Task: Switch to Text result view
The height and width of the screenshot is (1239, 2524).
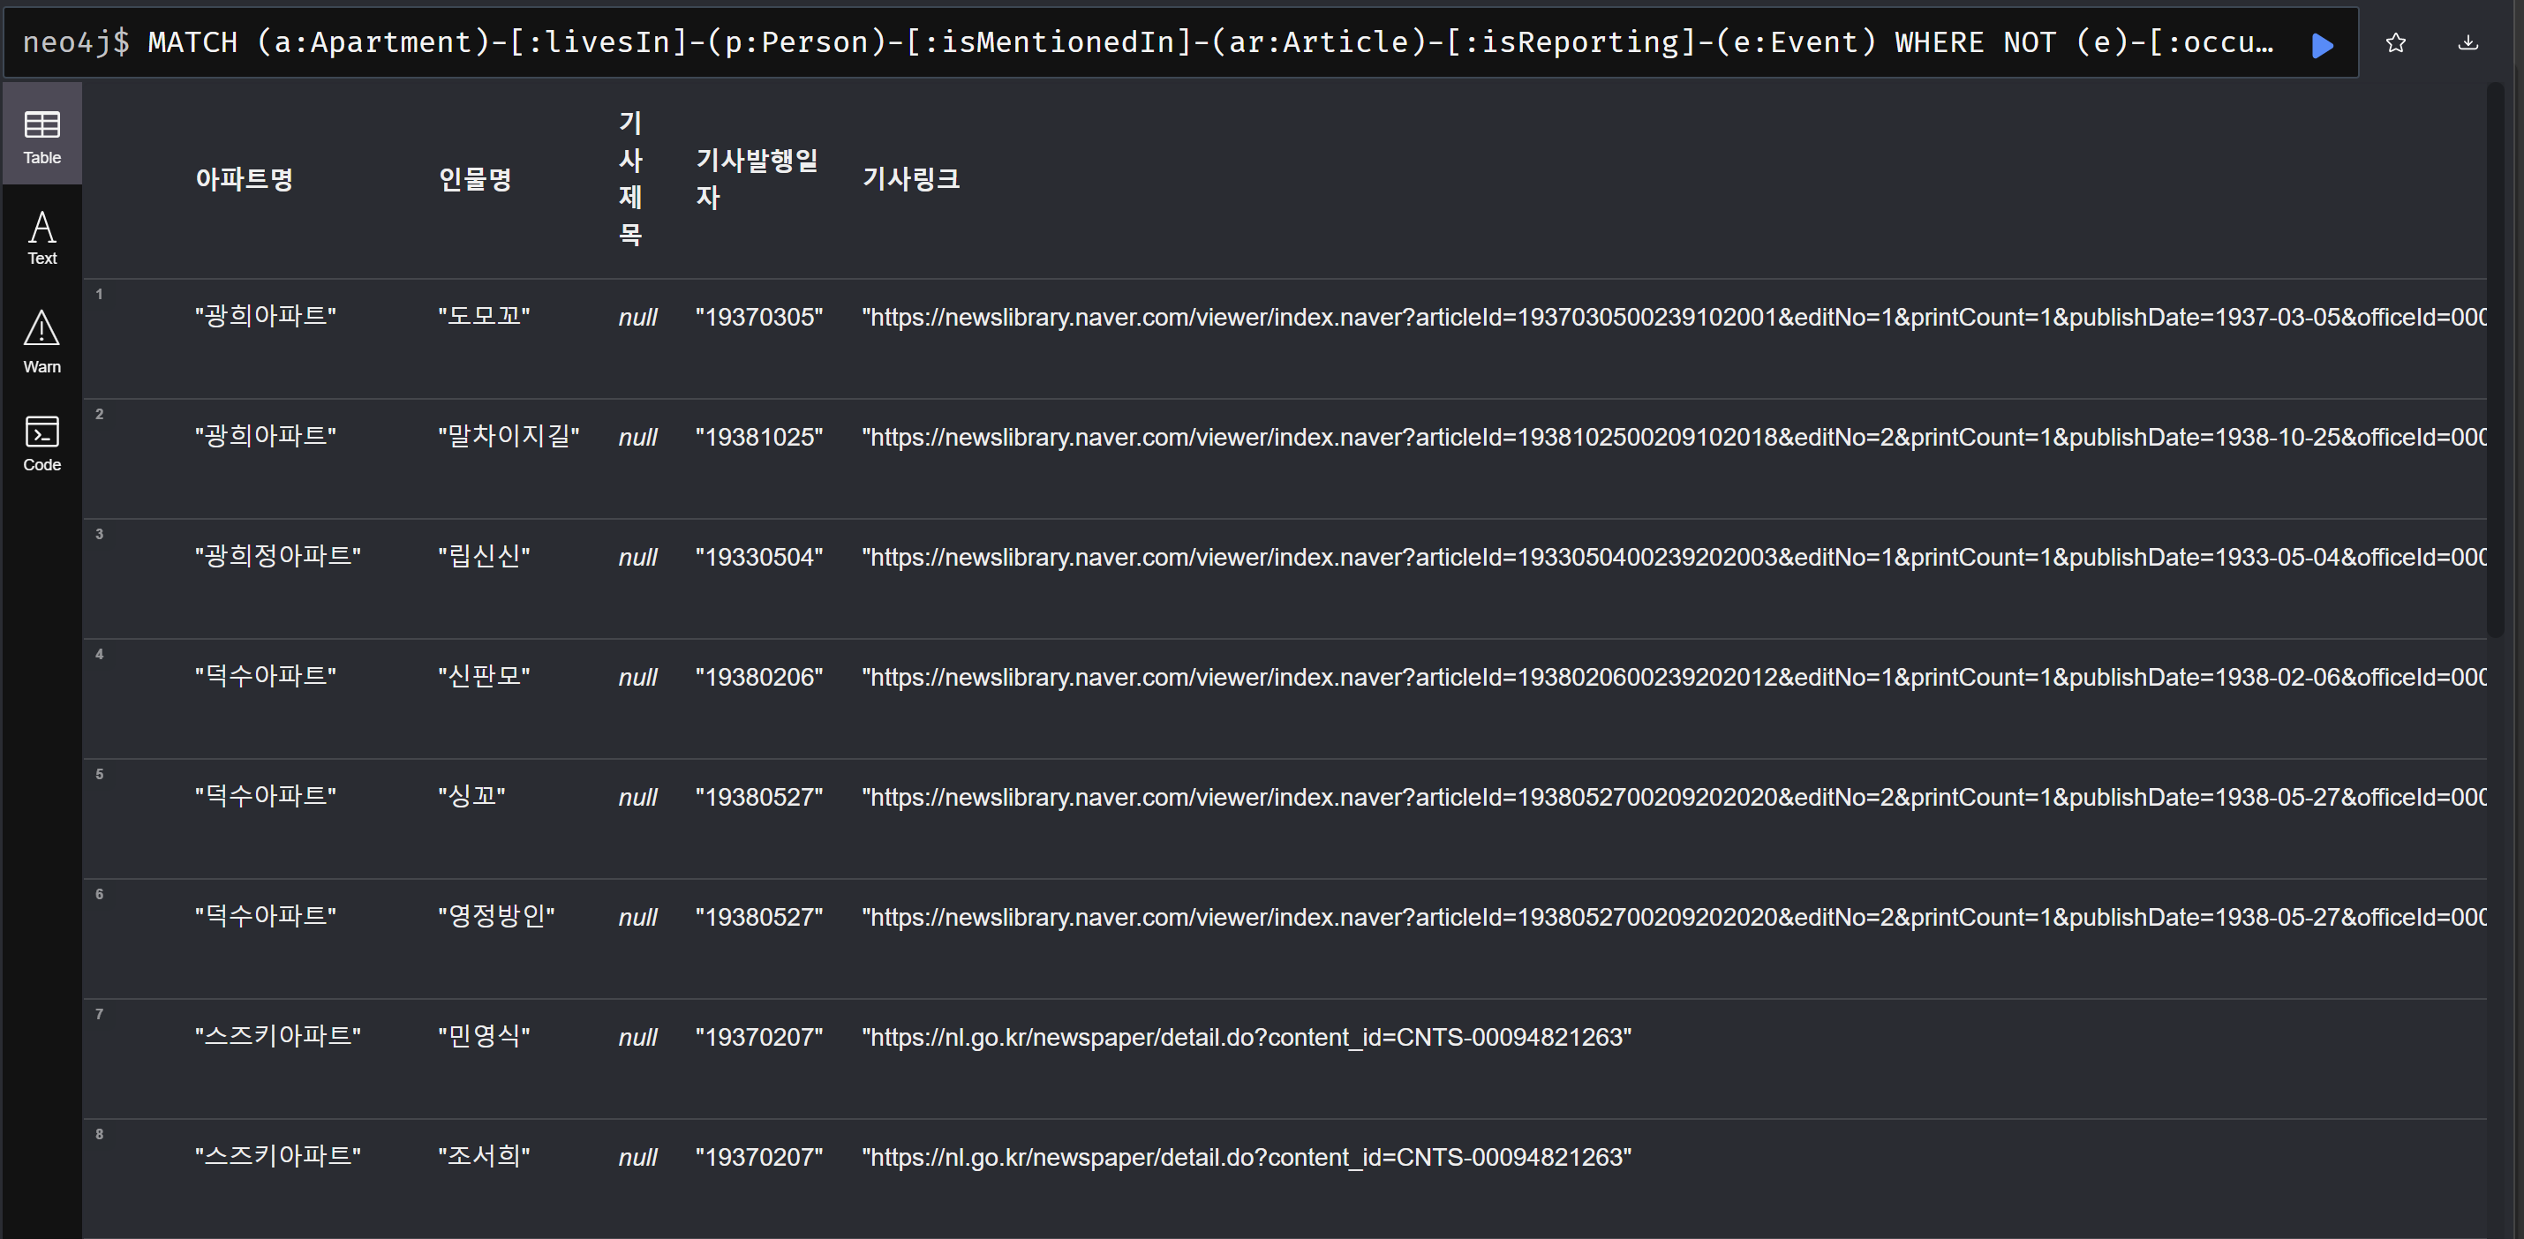Action: coord(41,238)
